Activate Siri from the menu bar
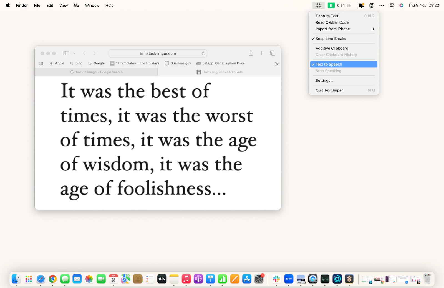This screenshot has width=444, height=288. [401, 5]
